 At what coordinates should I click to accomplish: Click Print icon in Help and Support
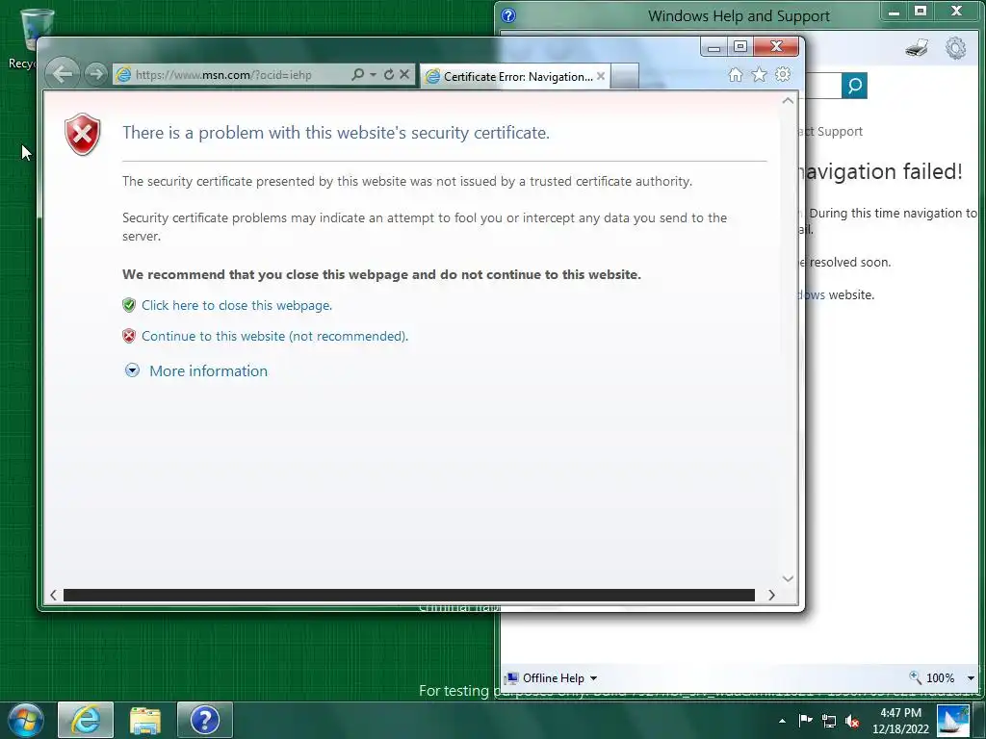pyautogui.click(x=917, y=48)
